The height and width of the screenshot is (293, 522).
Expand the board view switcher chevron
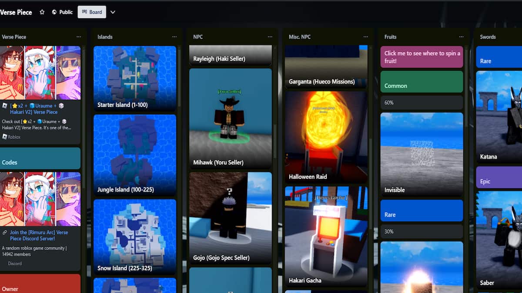113,12
